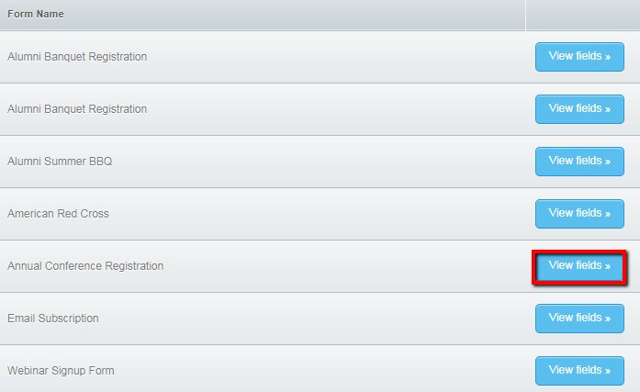View fields for first Alumni Banquet Registration

pos(579,57)
